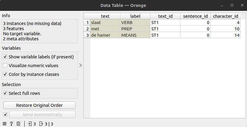The height and width of the screenshot is (127, 247).
Task: Sort by the label column header
Action: pyautogui.click(x=135, y=16)
